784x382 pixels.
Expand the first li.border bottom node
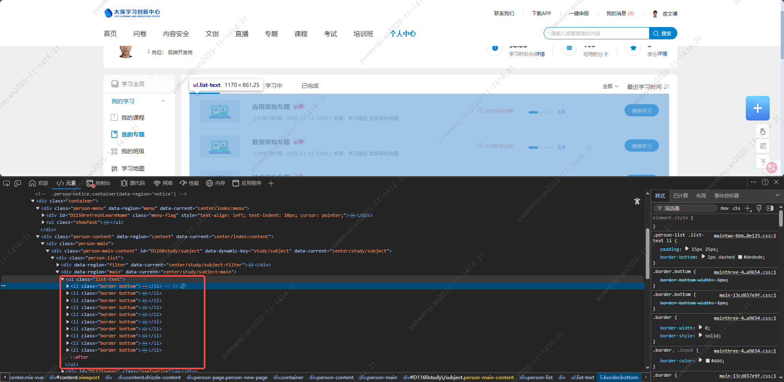click(68, 286)
